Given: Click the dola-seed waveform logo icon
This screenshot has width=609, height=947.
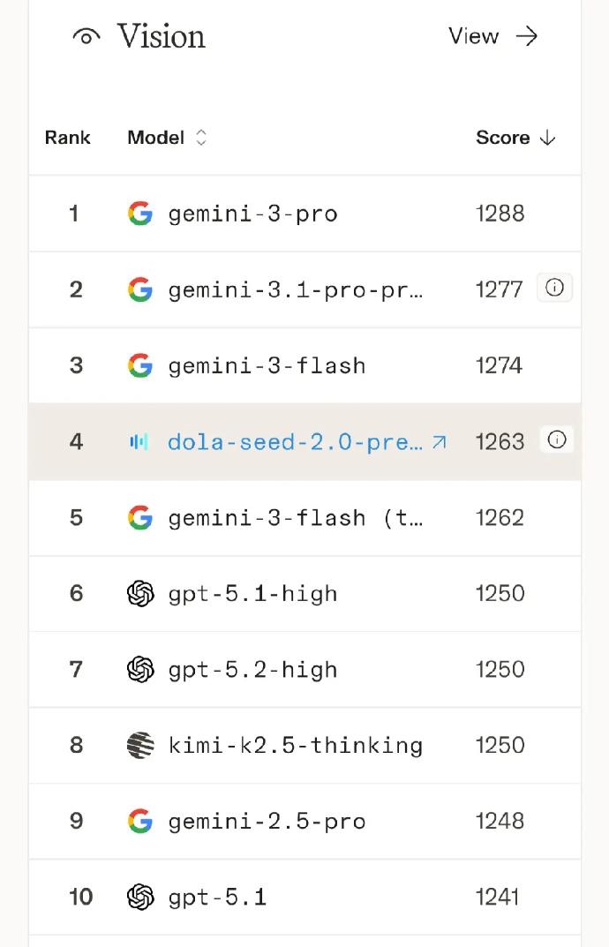Looking at the screenshot, I should pyautogui.click(x=139, y=441).
